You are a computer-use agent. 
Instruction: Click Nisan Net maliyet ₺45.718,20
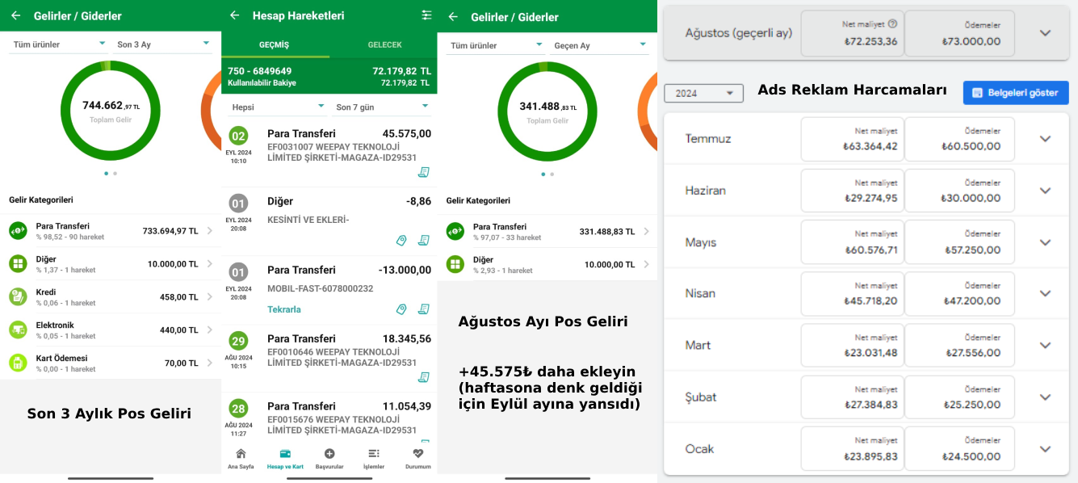pos(851,293)
